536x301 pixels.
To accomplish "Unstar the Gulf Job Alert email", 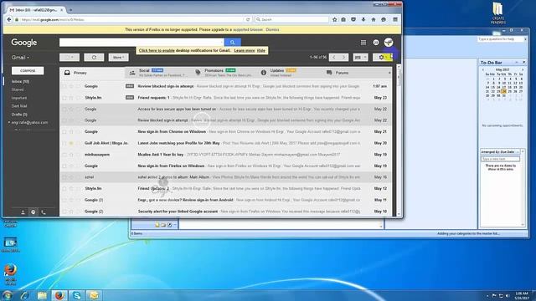I will coord(71,143).
